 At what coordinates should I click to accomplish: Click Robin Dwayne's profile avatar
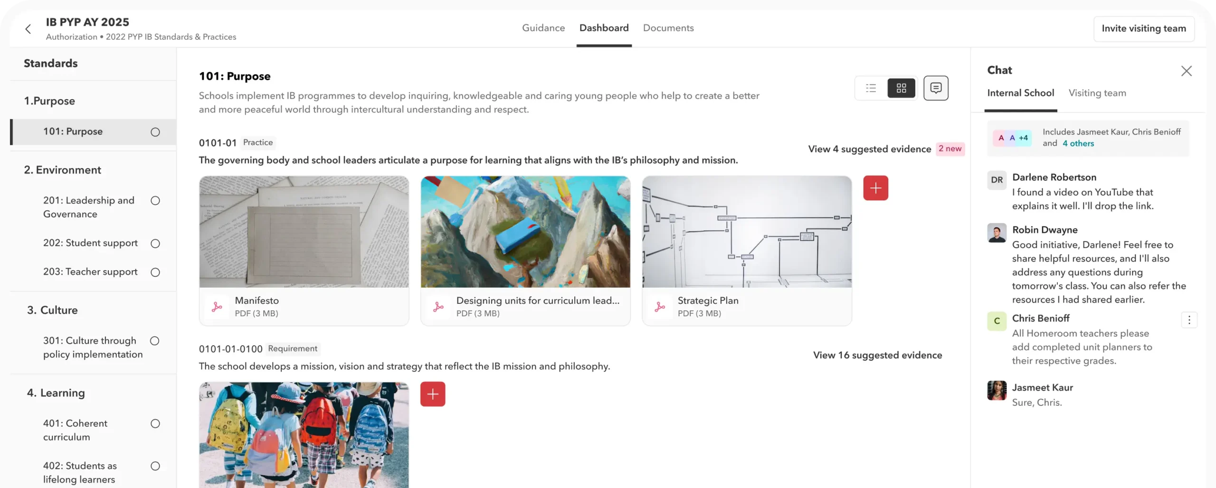[997, 233]
